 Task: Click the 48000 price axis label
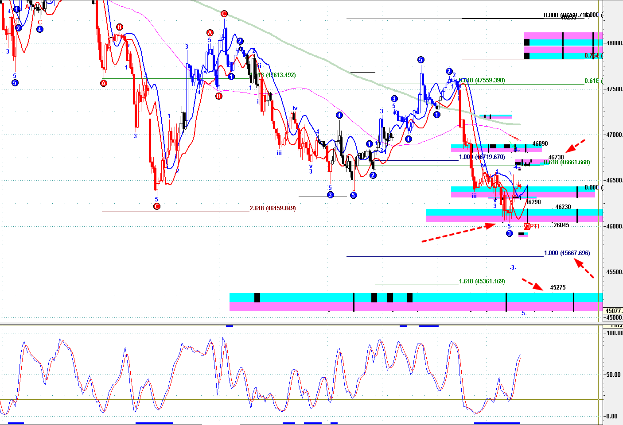(613, 43)
